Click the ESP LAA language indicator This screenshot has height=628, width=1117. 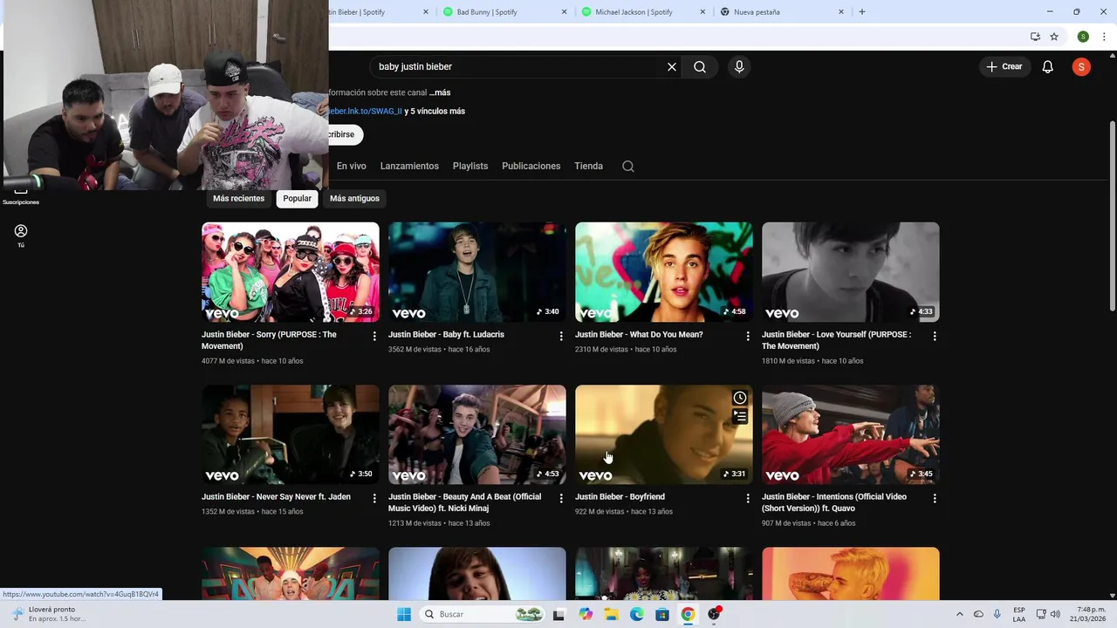click(x=1019, y=614)
